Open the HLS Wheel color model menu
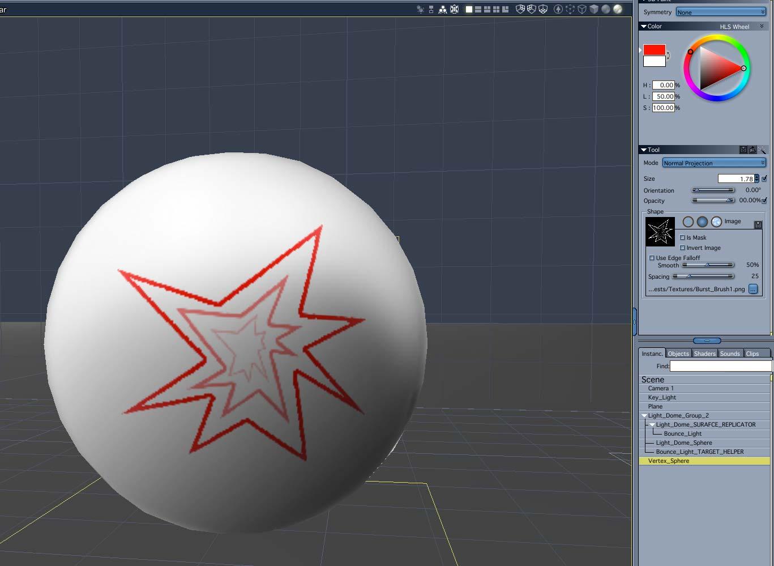This screenshot has height=566, width=774. point(742,27)
